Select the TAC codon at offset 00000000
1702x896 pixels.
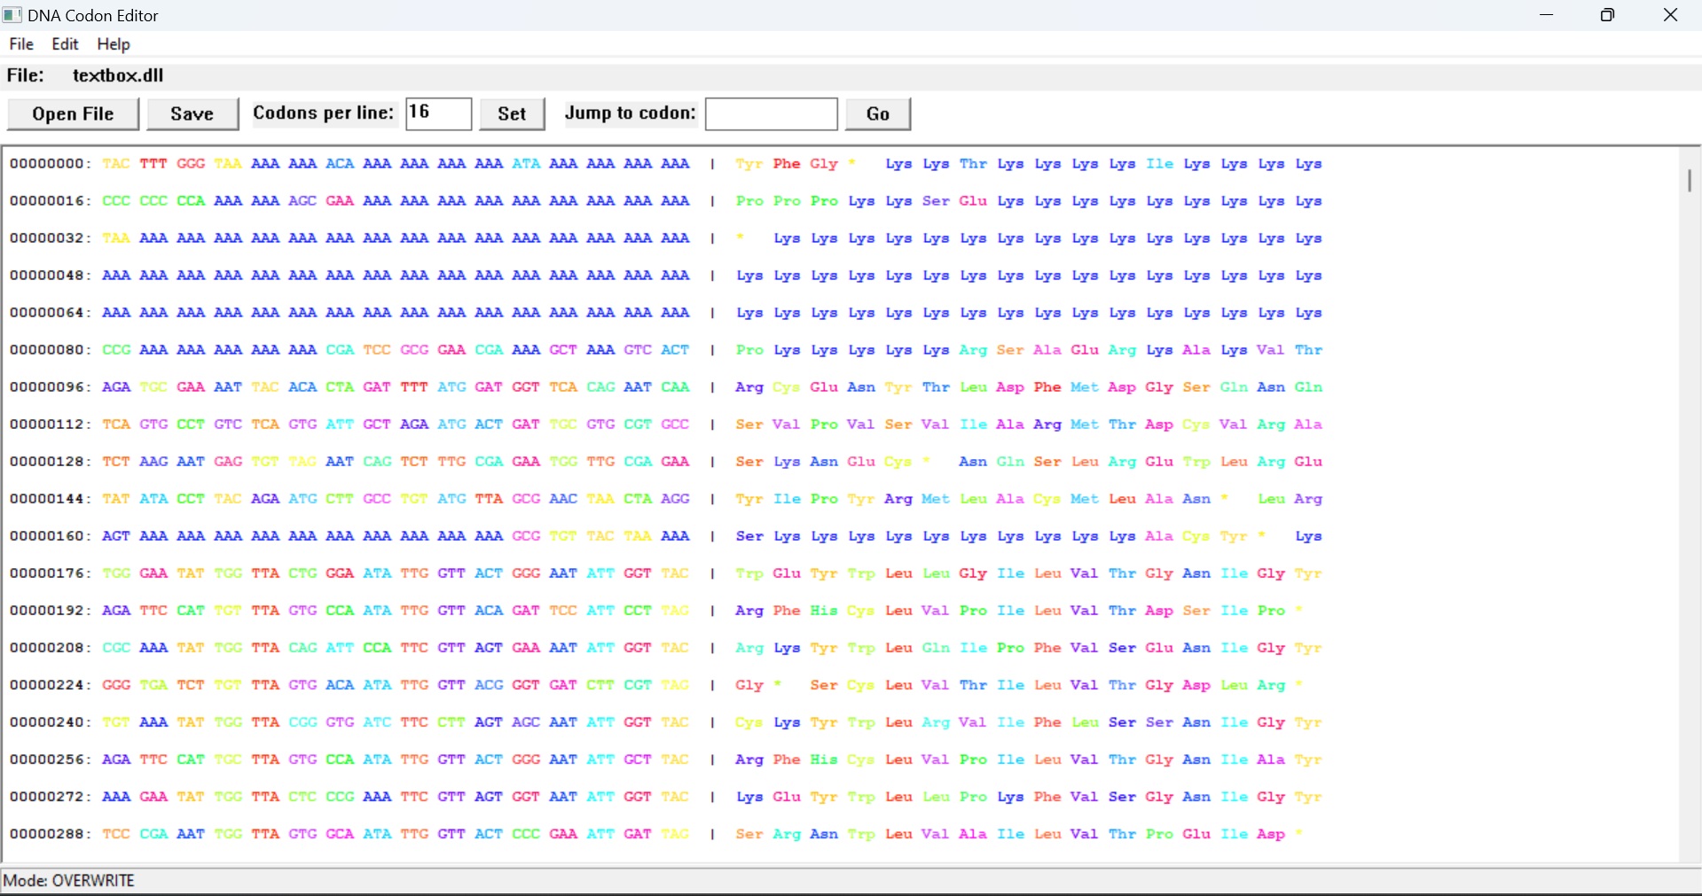pos(115,164)
